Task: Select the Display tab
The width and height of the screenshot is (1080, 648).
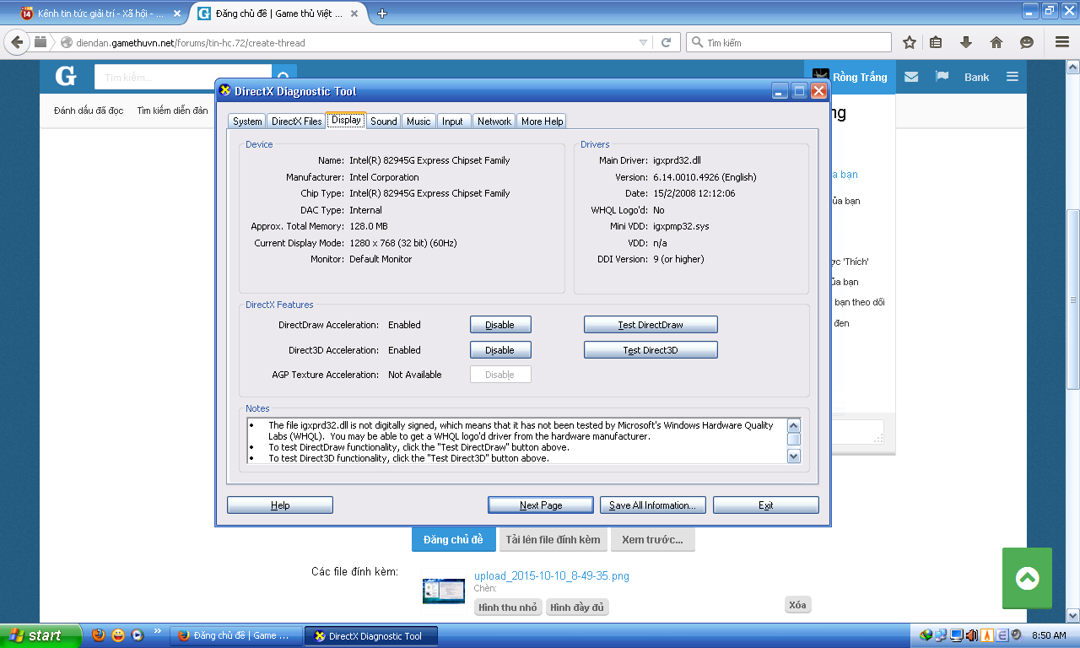Action: tap(346, 120)
